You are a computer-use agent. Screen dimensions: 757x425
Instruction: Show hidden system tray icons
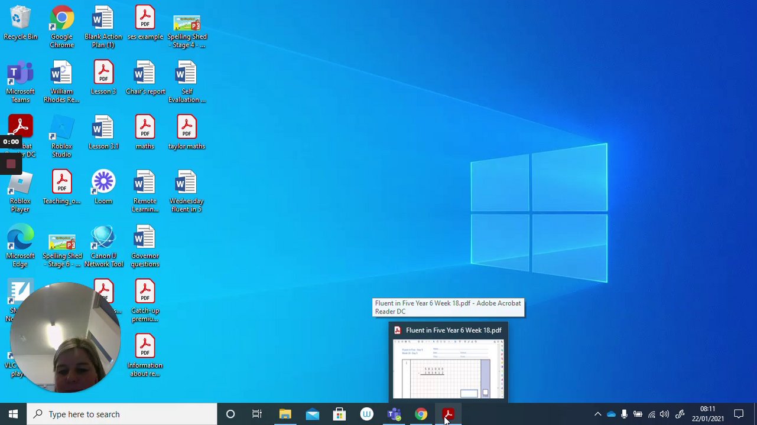(x=597, y=414)
